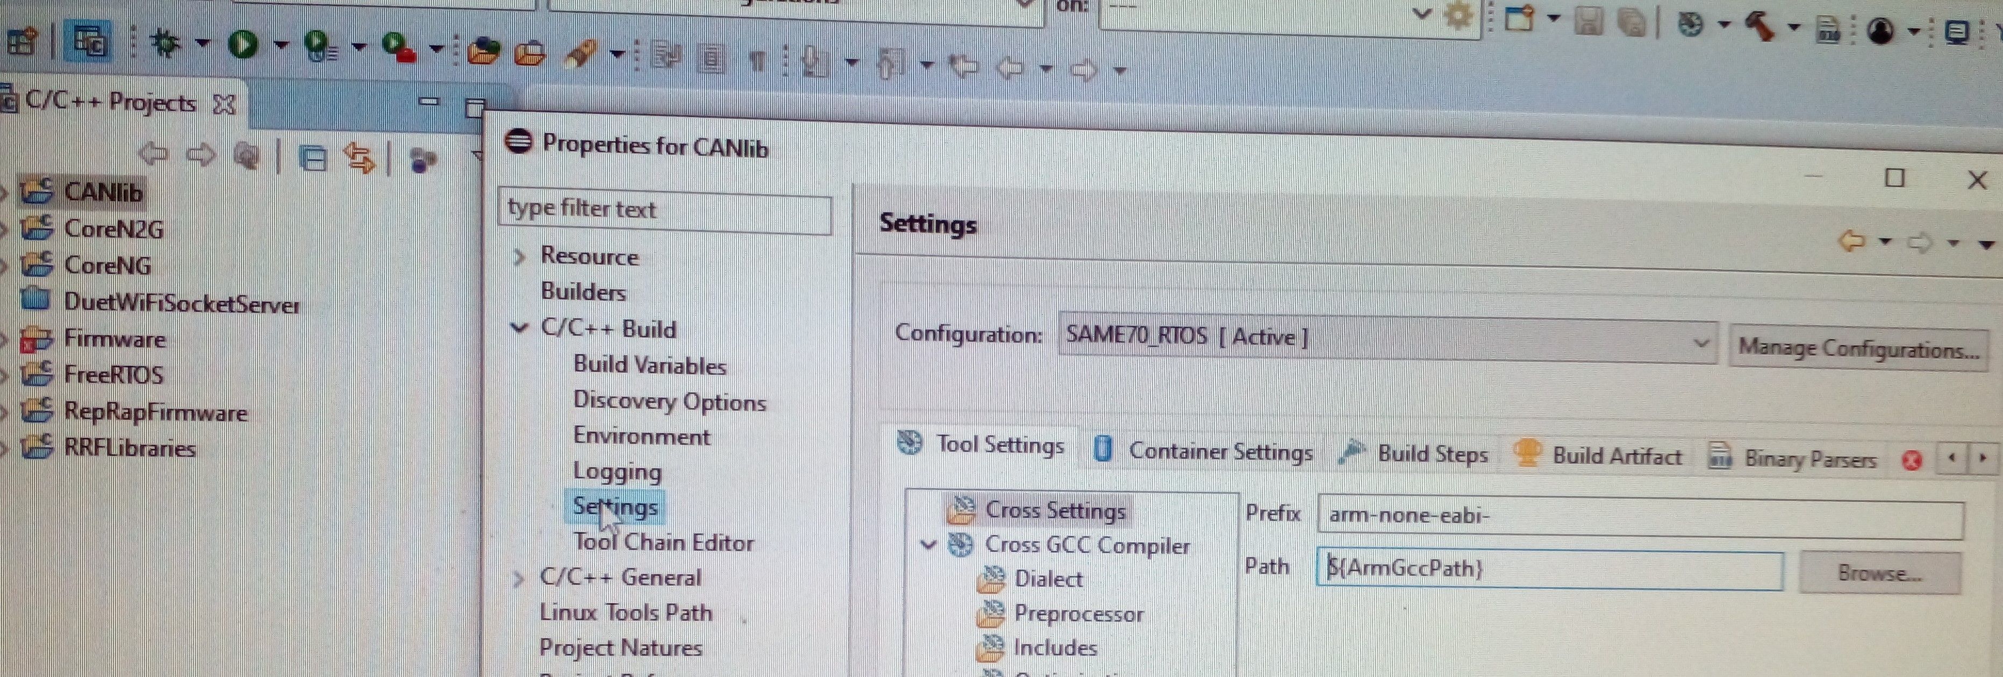Collapse the Cross GCC Compiler node
The image size is (2003, 677).
pyautogui.click(x=928, y=544)
